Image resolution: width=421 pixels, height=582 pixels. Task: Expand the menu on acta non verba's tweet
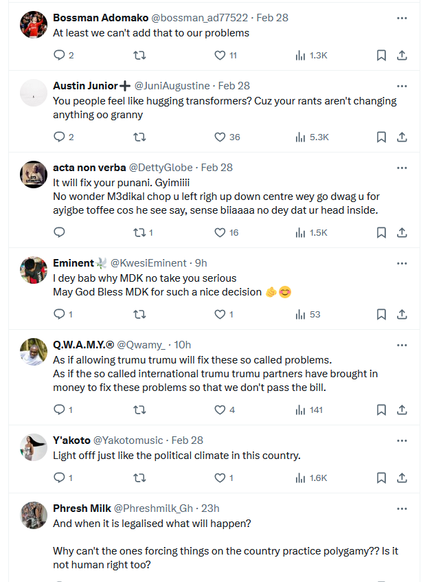[x=402, y=167]
